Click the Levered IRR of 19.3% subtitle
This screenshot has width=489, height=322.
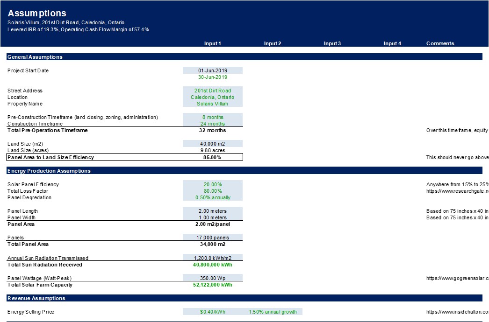[78, 29]
